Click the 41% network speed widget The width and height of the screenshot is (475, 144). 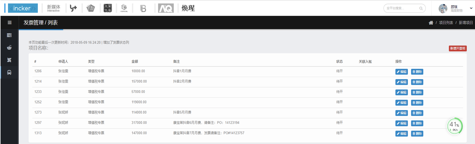pos(454,126)
